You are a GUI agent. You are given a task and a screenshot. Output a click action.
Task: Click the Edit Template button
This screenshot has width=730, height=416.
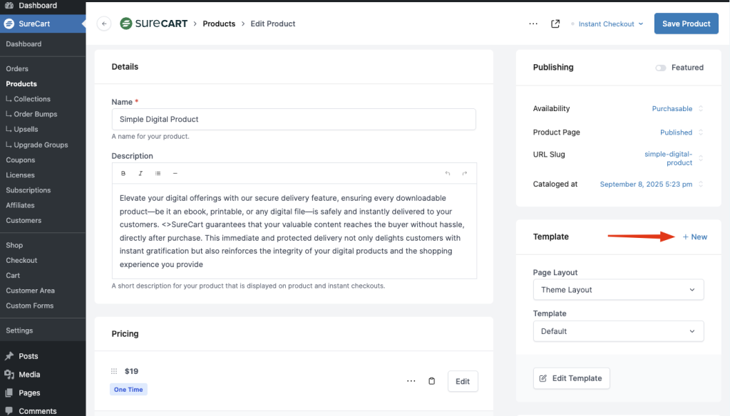point(571,378)
